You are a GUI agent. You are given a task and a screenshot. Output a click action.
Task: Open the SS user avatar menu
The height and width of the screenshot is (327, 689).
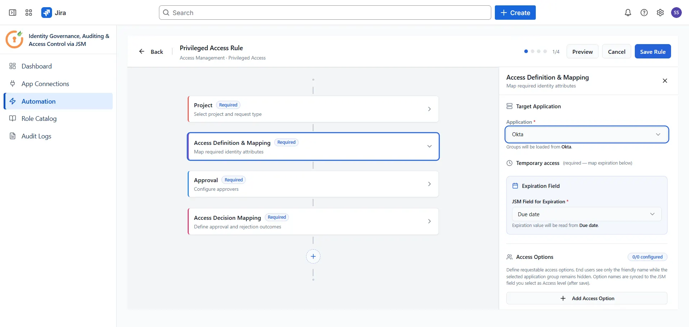pyautogui.click(x=676, y=13)
